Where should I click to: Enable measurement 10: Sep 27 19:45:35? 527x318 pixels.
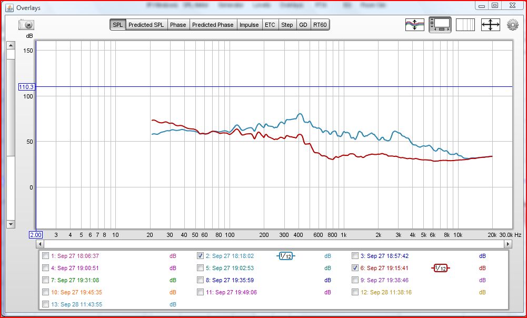[x=45, y=292]
